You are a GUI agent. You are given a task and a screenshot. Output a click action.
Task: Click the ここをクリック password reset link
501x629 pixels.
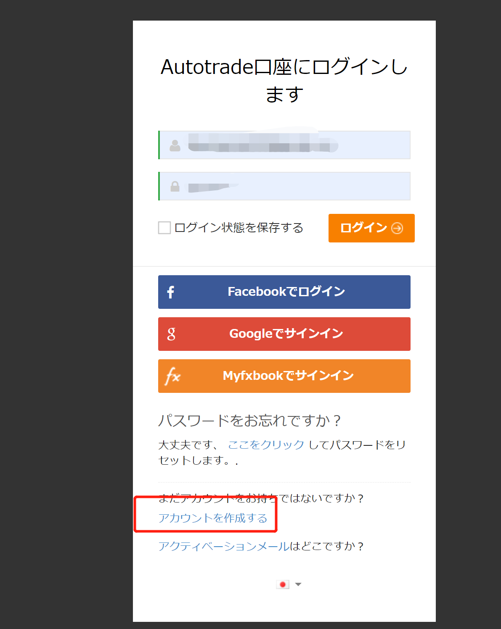[x=266, y=445]
